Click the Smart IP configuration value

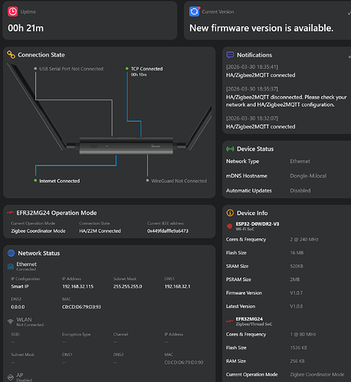coord(20,286)
